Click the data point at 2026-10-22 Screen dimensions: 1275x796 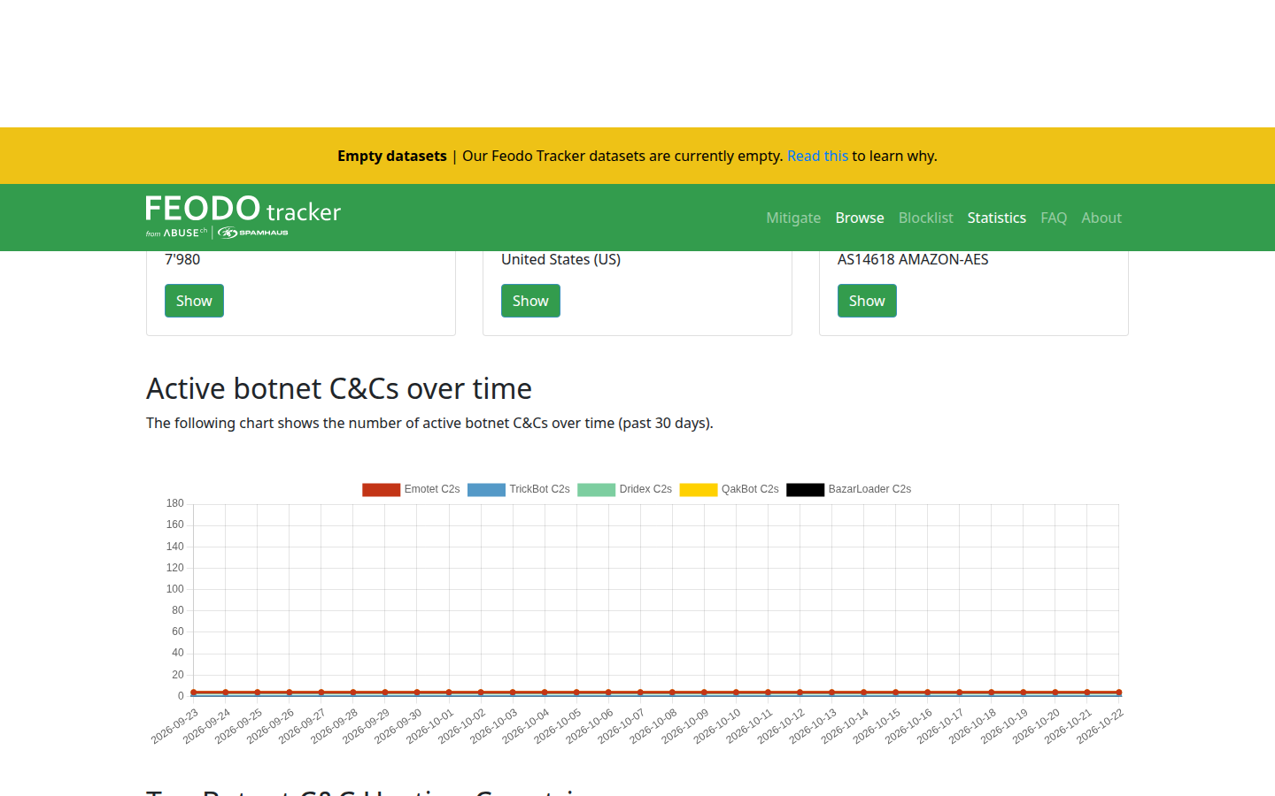[1119, 693]
